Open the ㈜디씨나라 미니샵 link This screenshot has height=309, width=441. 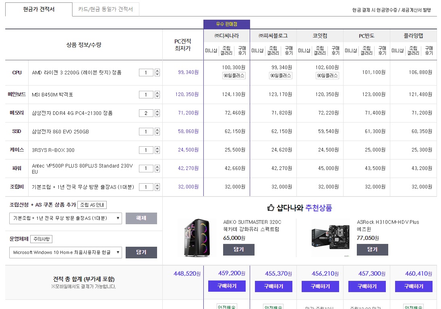click(x=211, y=51)
